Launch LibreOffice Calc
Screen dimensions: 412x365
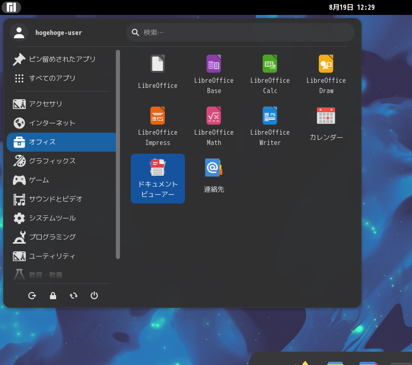tap(270, 72)
